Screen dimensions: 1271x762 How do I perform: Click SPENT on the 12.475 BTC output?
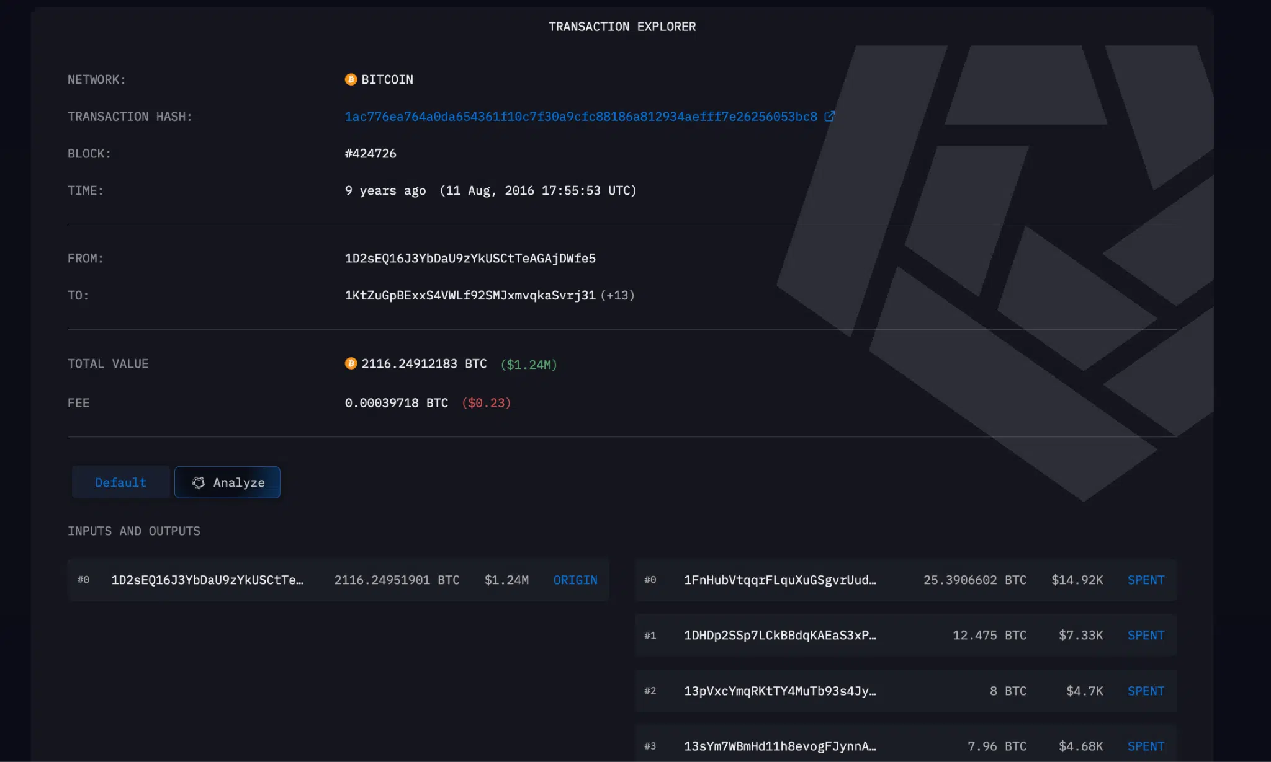click(x=1146, y=635)
